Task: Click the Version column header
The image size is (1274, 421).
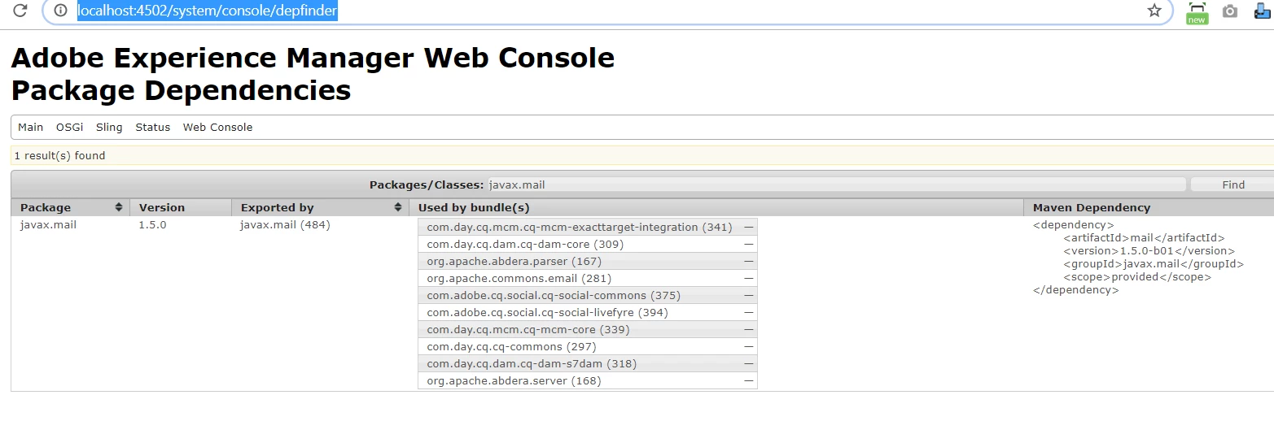Action: click(x=181, y=207)
